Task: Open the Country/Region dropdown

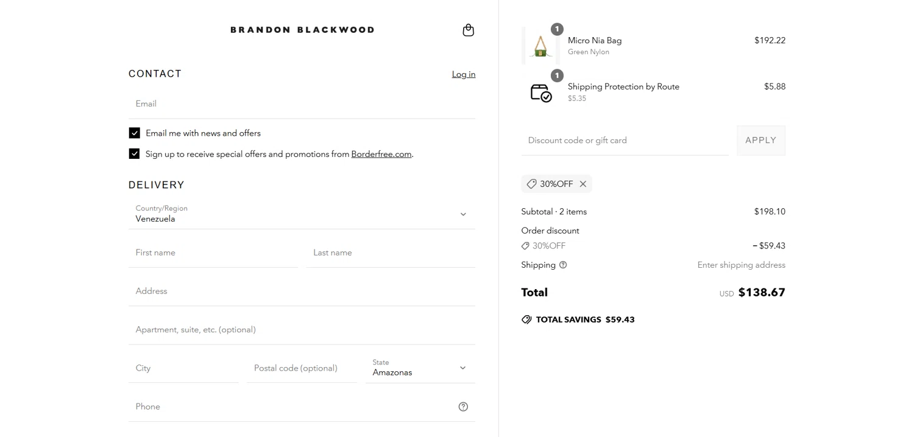Action: tap(302, 214)
